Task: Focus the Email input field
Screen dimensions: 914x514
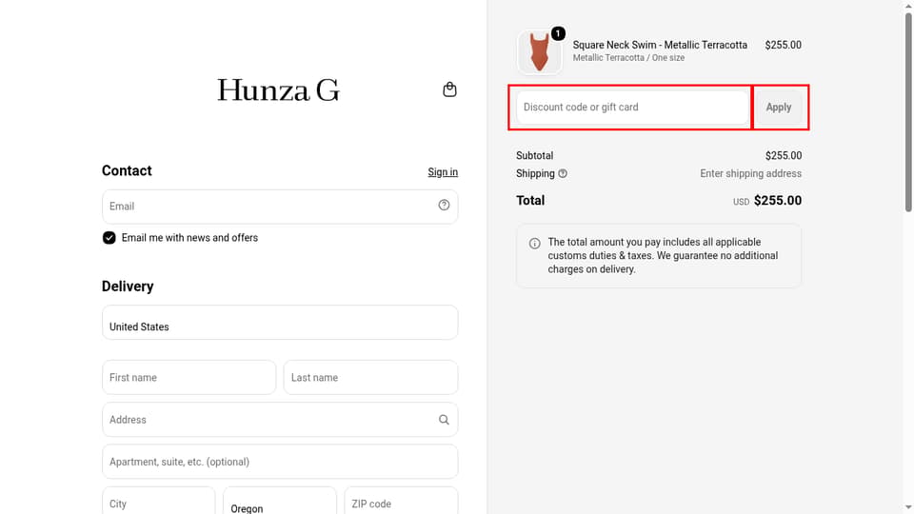Action: [x=280, y=207]
